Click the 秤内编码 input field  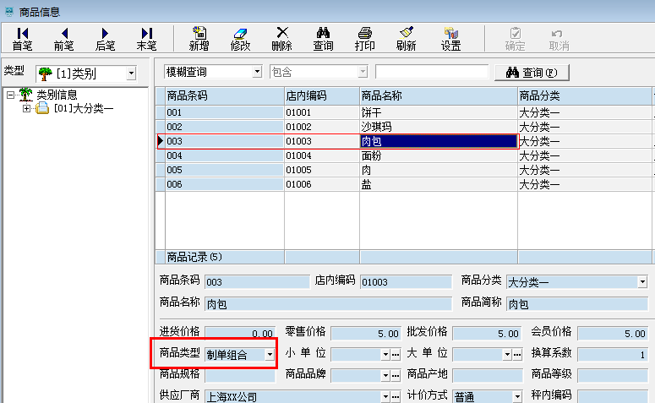(613, 396)
